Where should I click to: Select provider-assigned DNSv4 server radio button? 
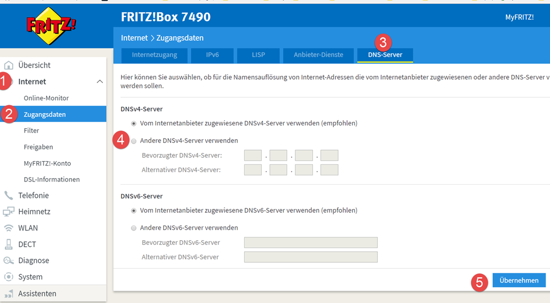pyautogui.click(x=134, y=123)
